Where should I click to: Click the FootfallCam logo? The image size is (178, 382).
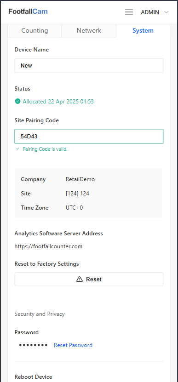pos(28,11)
